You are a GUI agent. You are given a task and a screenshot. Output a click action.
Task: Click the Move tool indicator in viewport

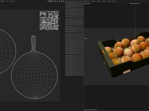point(87,39)
